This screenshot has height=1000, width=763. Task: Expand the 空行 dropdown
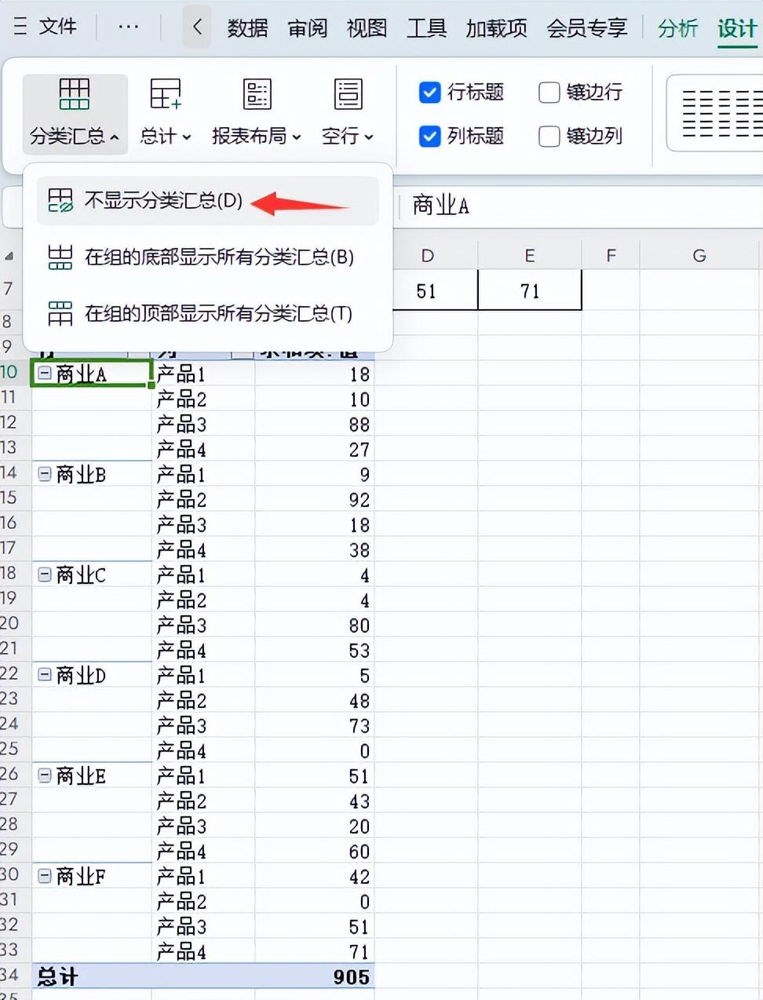[x=369, y=137]
